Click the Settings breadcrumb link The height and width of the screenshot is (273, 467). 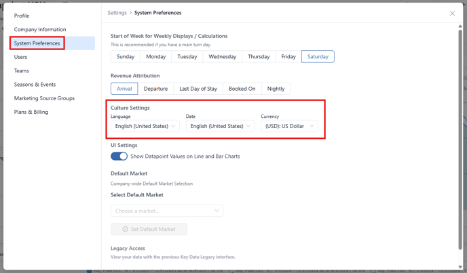pos(117,13)
